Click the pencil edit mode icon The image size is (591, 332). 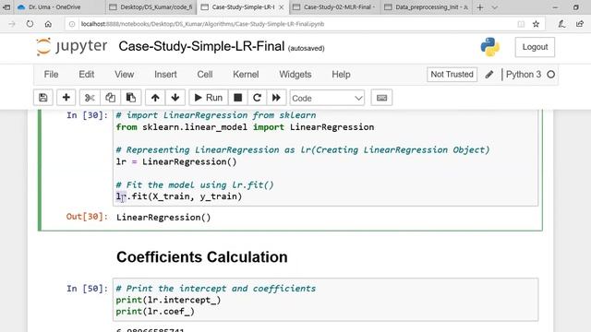pyautogui.click(x=489, y=75)
